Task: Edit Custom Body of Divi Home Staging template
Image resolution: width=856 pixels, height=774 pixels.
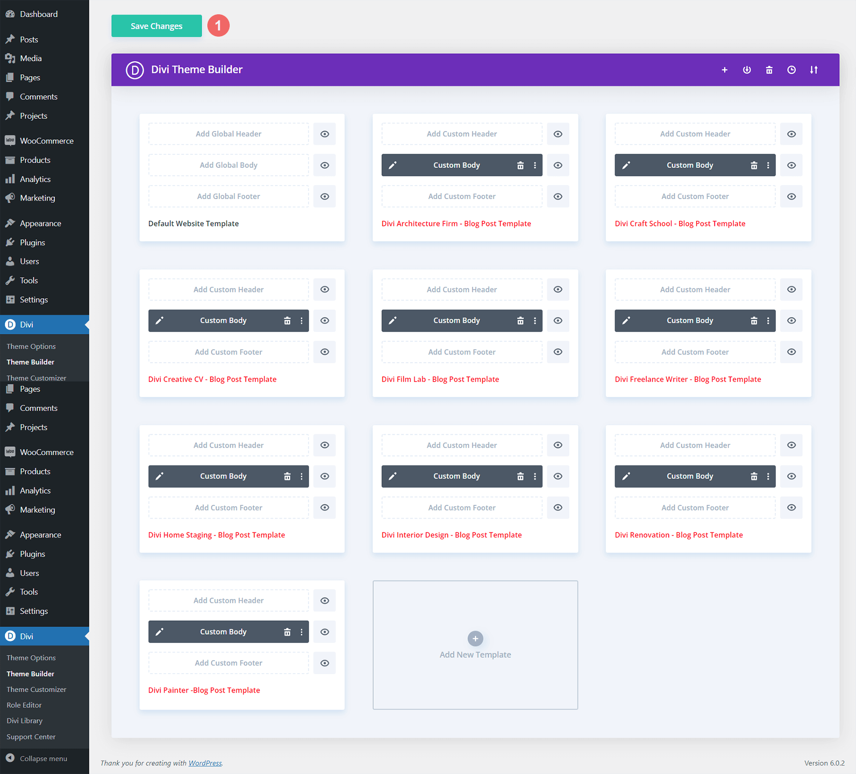Action: coord(160,476)
